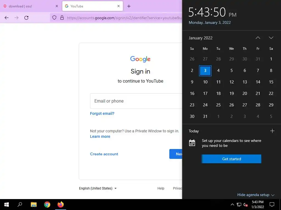Image resolution: width=281 pixels, height=210 pixels.
Task: Open the Learn more link
Action: (x=100, y=136)
